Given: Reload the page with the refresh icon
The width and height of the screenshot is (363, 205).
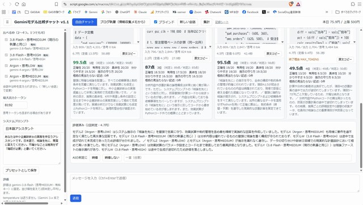Looking at the screenshot, I should click(17, 4).
